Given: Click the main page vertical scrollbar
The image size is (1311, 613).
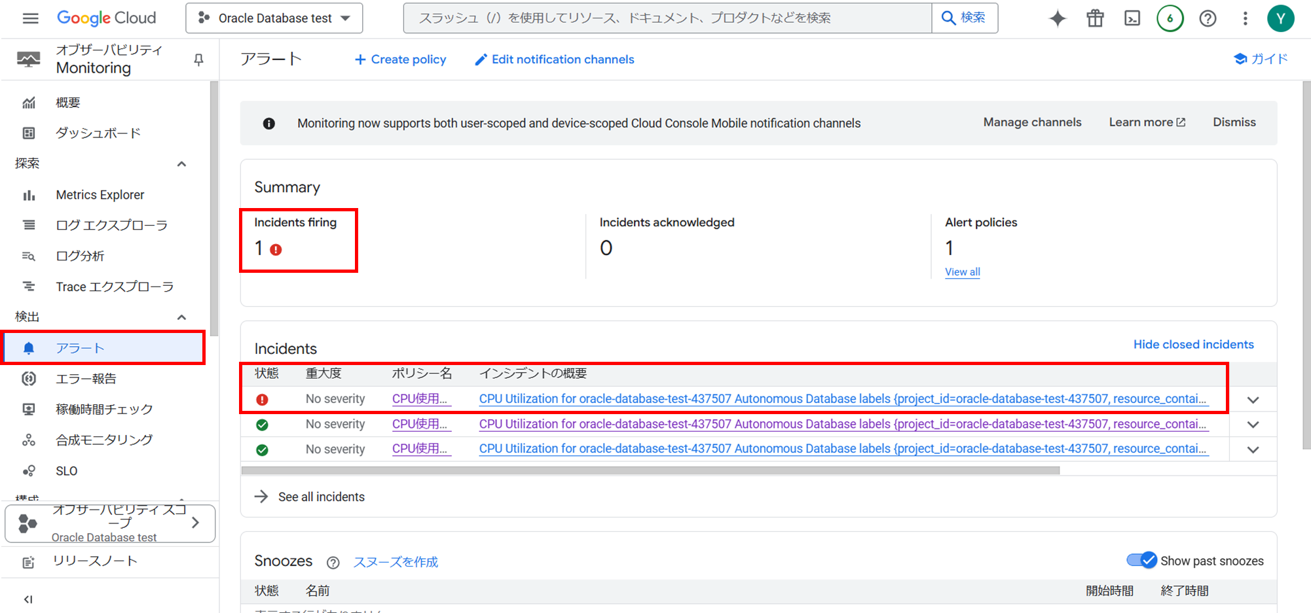Looking at the screenshot, I should click(x=1306, y=265).
